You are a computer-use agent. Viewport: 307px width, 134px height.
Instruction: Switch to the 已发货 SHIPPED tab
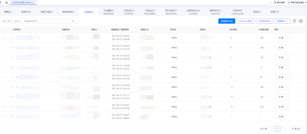pos(129,12)
